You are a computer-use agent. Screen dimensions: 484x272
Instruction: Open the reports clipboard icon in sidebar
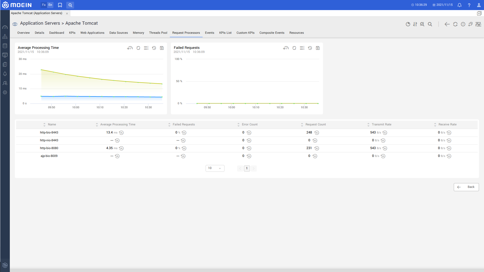point(5,64)
